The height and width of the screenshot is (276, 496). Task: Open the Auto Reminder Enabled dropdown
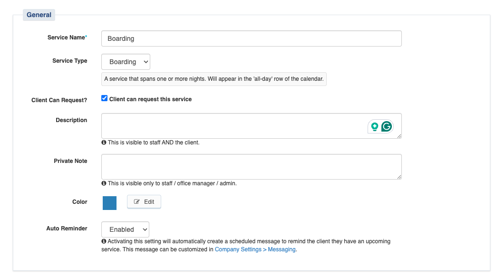point(125,229)
